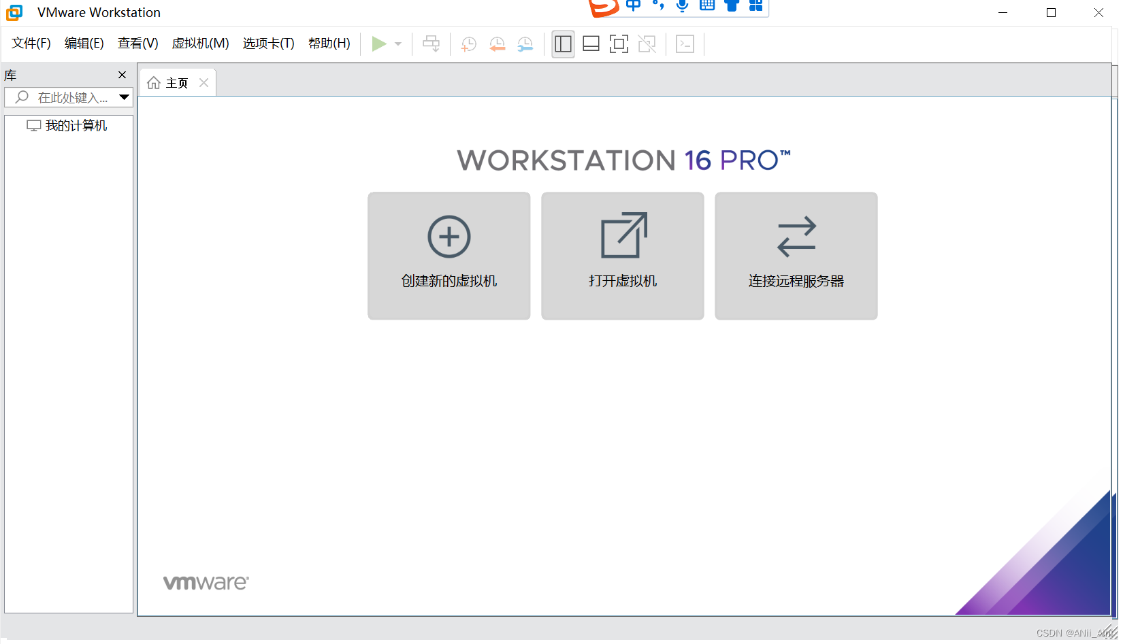
Task: Open the 虚拟机(M) menu
Action: tap(201, 44)
